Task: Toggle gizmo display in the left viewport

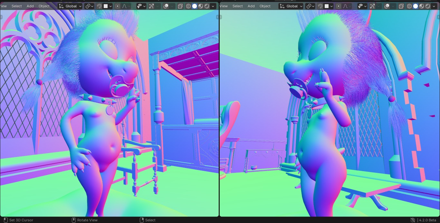Action: pyautogui.click(x=151, y=6)
